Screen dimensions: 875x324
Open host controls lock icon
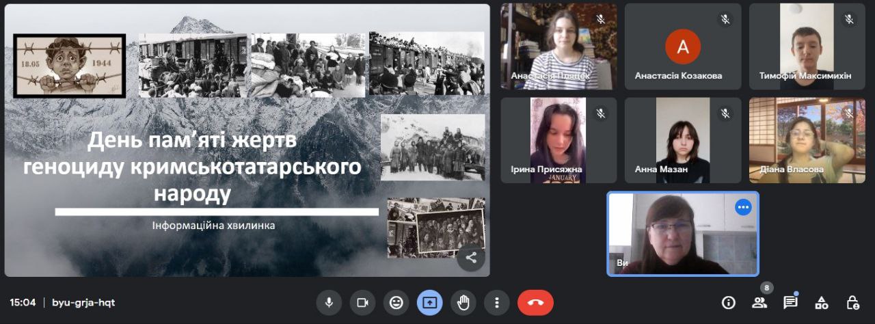click(x=852, y=302)
